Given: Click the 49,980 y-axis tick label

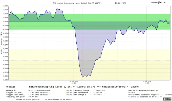Looking at the screenshot, I should click(x=5, y=29).
